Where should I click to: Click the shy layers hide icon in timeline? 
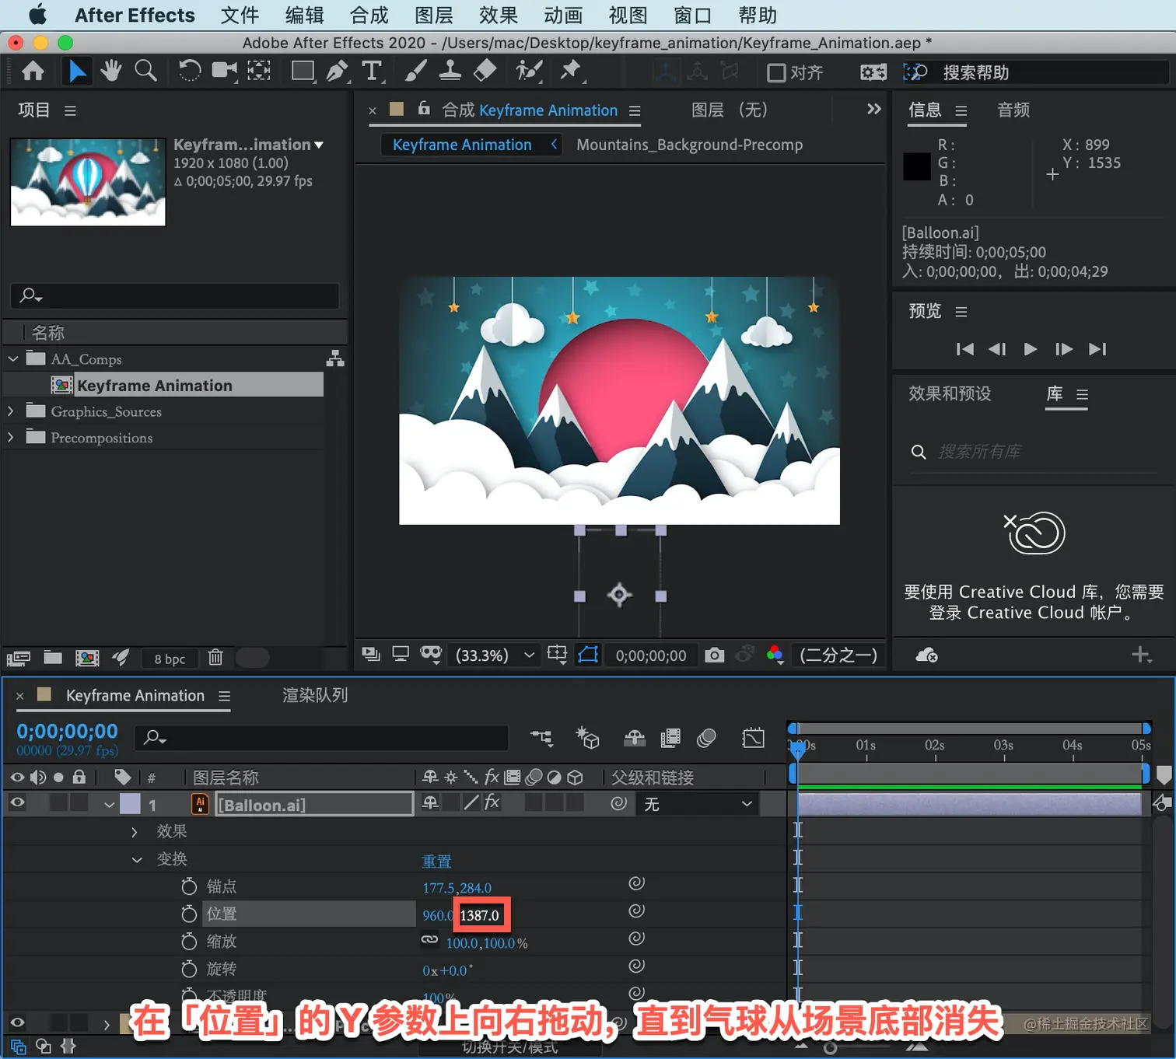click(x=635, y=738)
